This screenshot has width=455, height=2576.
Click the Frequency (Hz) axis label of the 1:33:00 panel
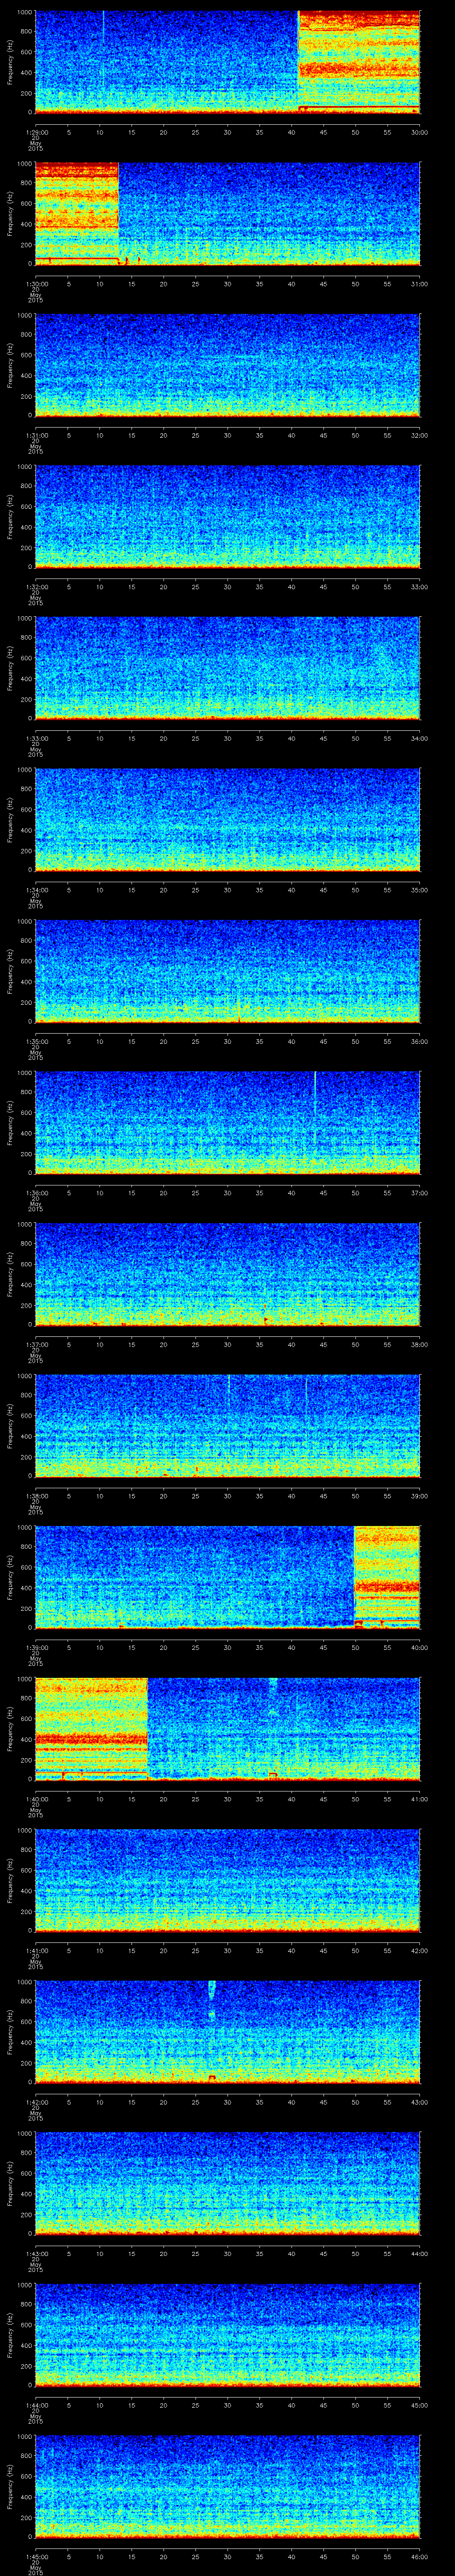click(x=10, y=668)
